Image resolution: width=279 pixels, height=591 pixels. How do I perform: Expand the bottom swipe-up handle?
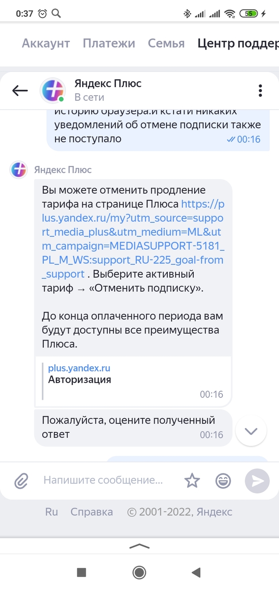(139, 546)
